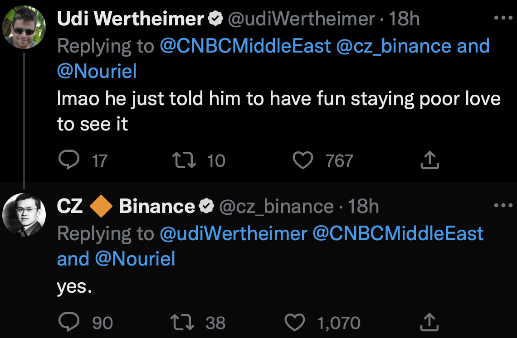
Task: Reply to Udi Wertheimer's tweet
Action: pos(69,160)
